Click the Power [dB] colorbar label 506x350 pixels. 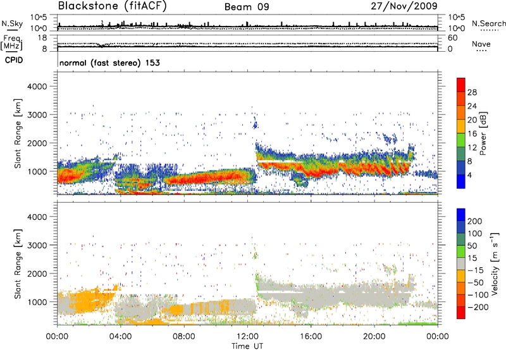coord(483,133)
